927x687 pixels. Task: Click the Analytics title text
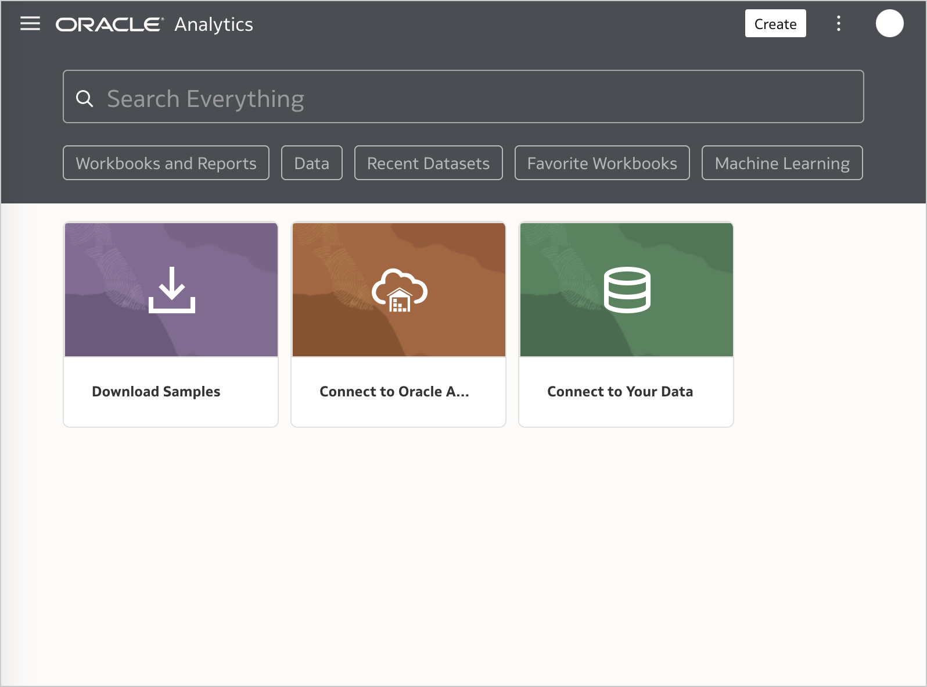214,24
